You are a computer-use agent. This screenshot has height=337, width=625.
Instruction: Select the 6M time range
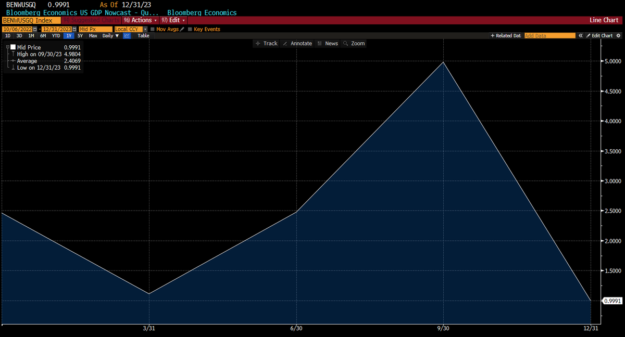pyautogui.click(x=43, y=36)
